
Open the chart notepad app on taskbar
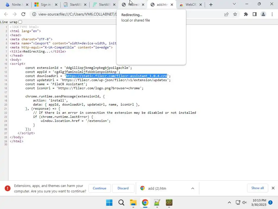pos(157,202)
